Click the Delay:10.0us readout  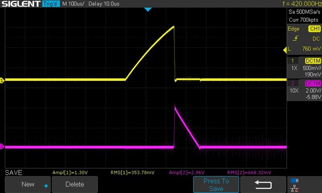(104, 4)
